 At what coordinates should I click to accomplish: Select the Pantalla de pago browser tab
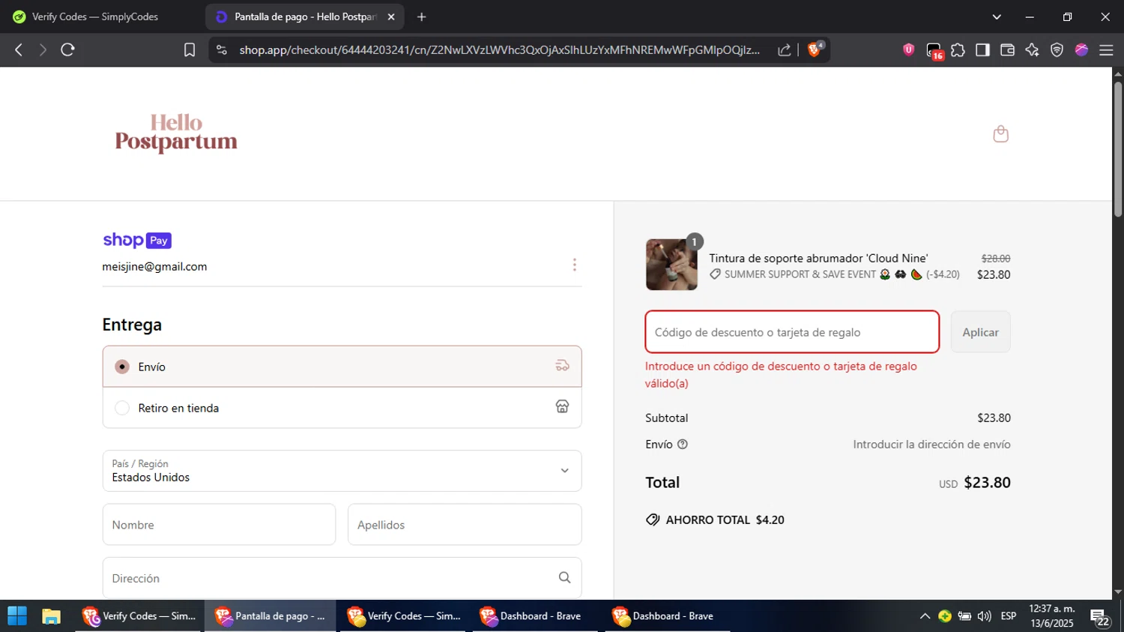304,16
